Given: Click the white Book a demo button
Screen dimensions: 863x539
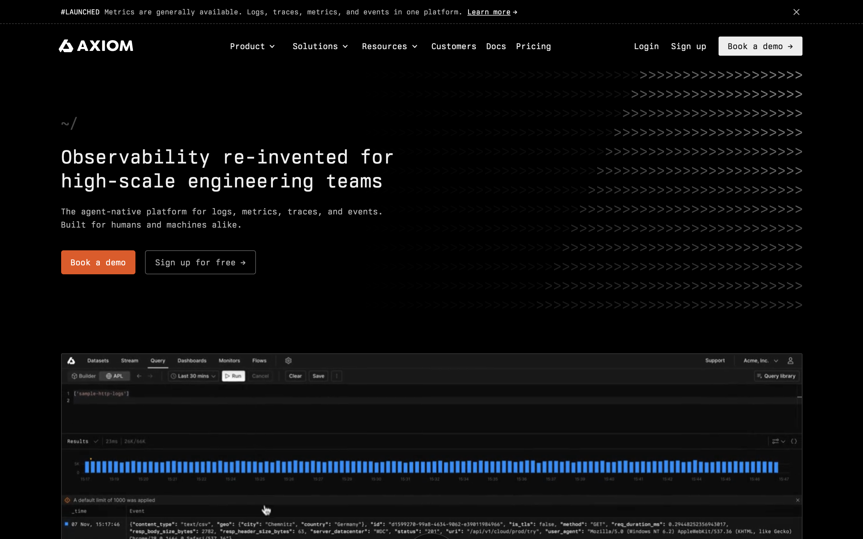Looking at the screenshot, I should click(760, 46).
